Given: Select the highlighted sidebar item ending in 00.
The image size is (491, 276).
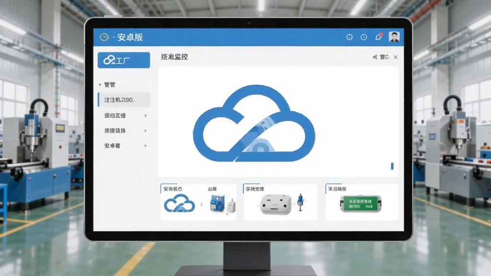Looking at the screenshot, I should (x=124, y=100).
